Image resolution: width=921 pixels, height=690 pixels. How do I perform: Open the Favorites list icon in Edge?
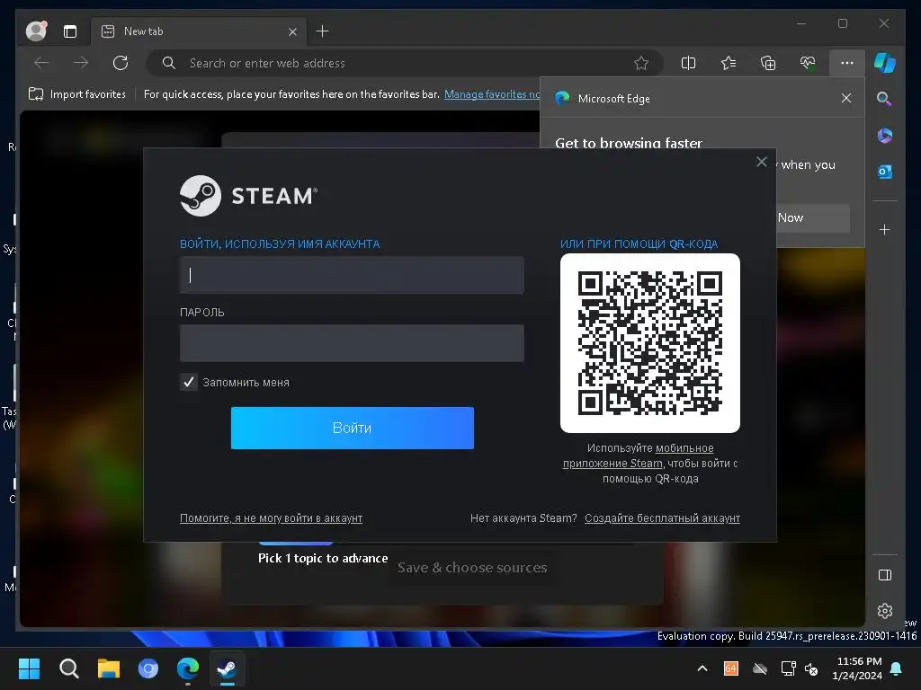tap(729, 63)
